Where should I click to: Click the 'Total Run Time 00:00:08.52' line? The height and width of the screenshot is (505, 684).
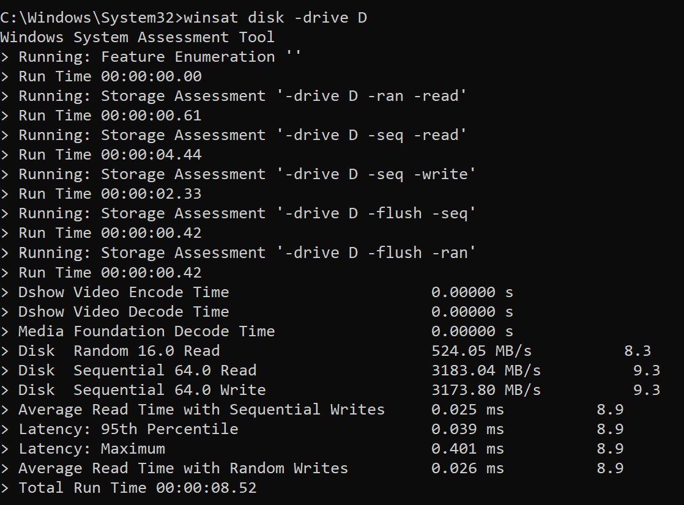[x=138, y=488]
